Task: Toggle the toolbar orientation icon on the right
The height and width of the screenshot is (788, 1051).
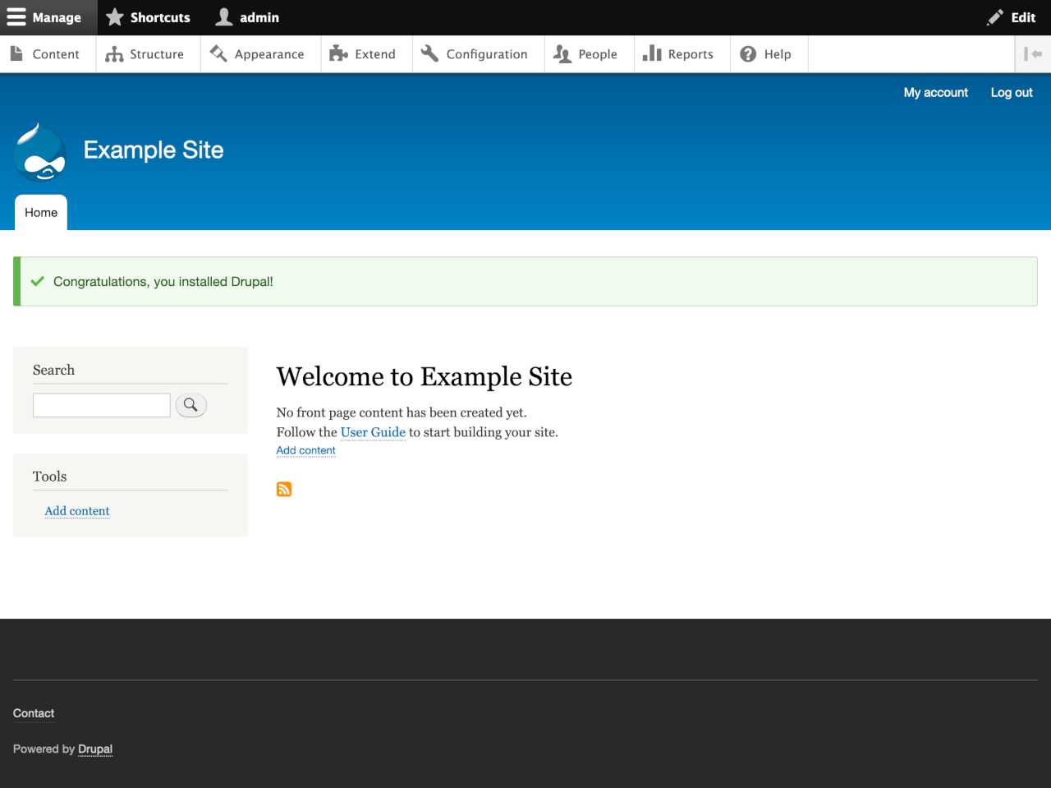Action: [1033, 53]
